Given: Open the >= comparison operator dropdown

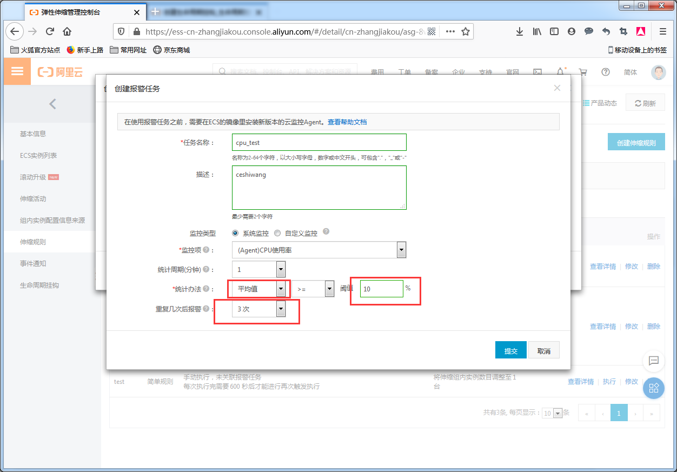Looking at the screenshot, I should point(329,289).
